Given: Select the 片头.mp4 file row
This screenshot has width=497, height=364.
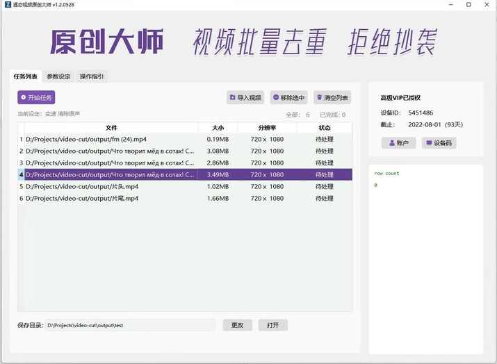Looking at the screenshot, I should (x=185, y=186).
